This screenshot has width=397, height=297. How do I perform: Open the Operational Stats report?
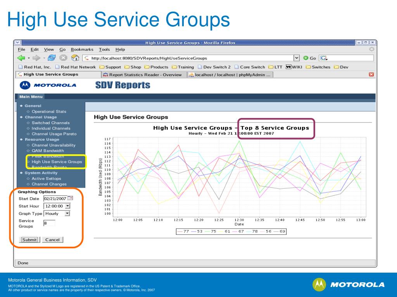tap(49, 112)
